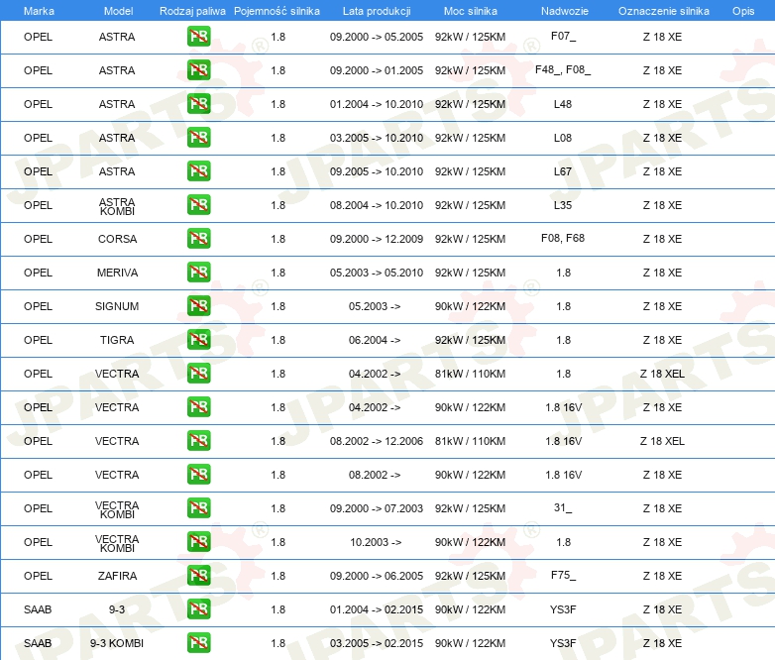775x660 pixels.
Task: Click fuel icon in Astra L67 row
Action: pos(198,171)
